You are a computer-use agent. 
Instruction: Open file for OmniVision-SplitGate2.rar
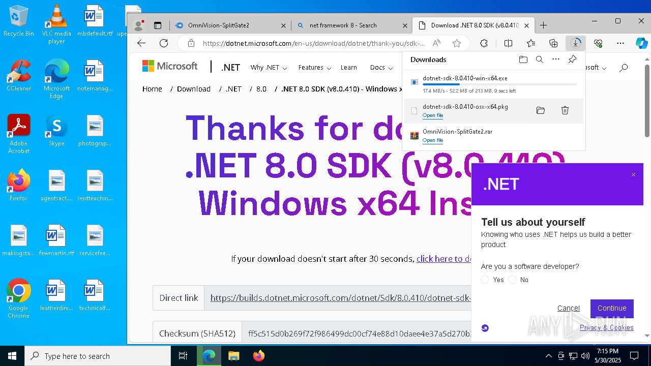click(x=433, y=140)
